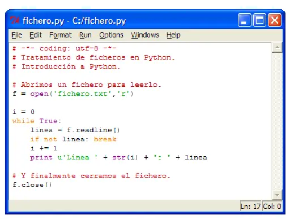Open the Windows menu

[x=145, y=35]
